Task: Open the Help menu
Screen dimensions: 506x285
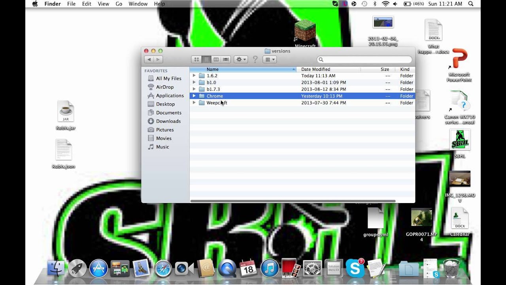Action: [159, 4]
